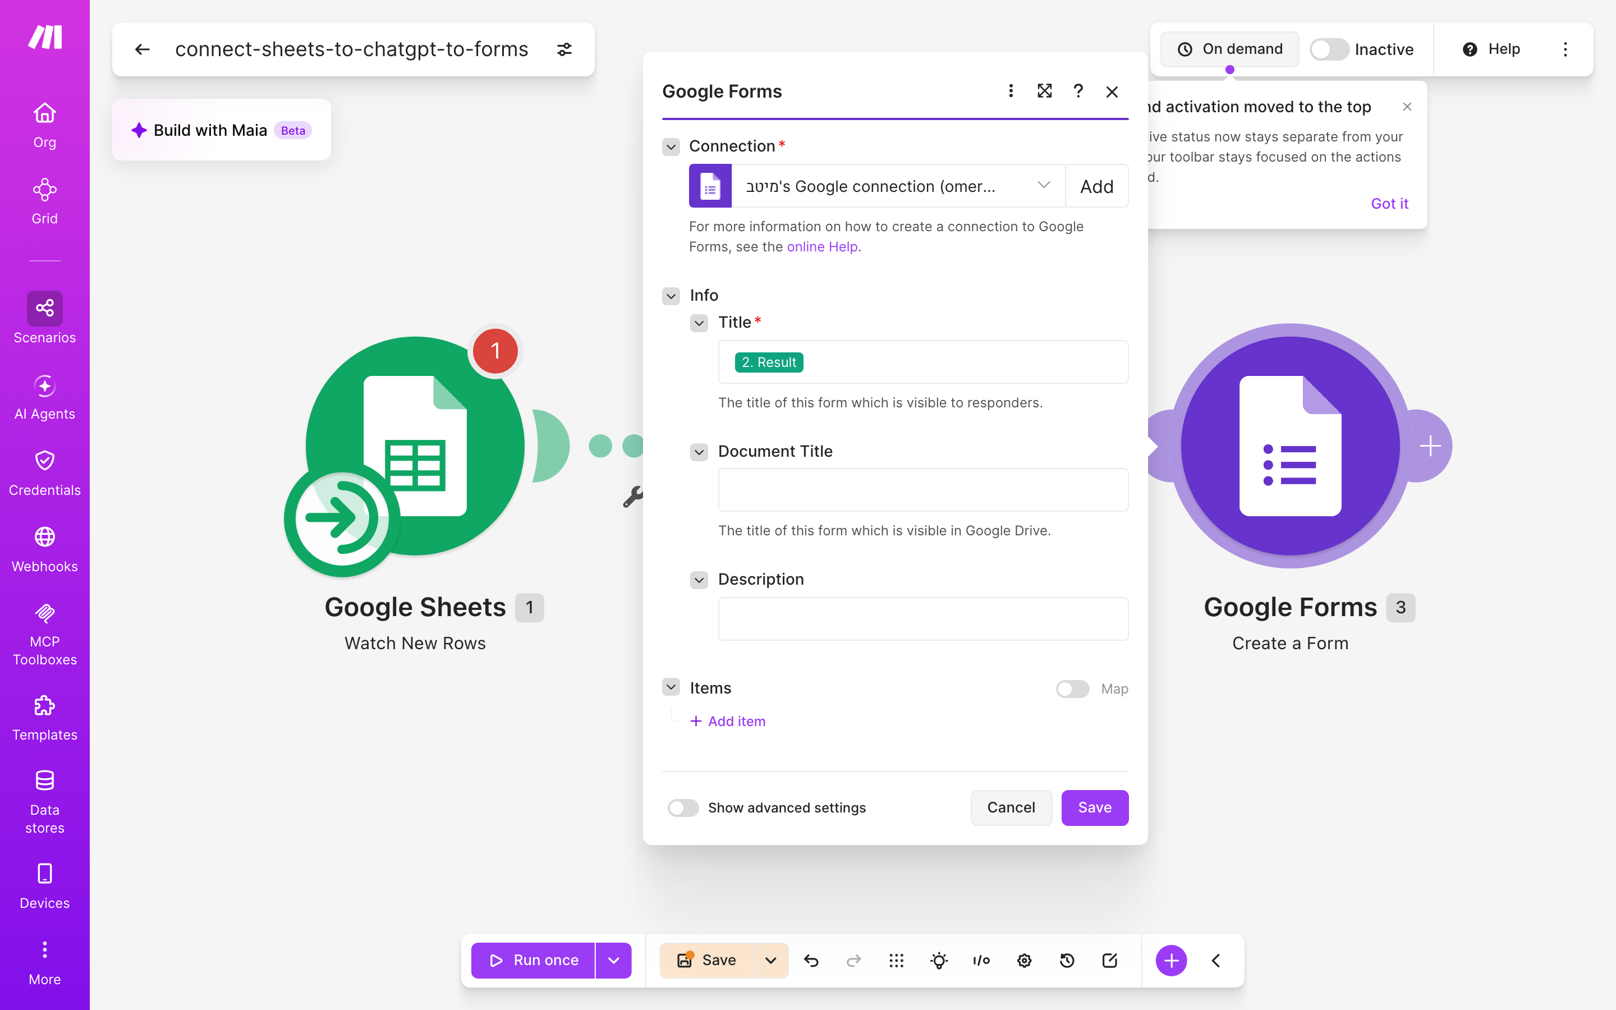This screenshot has height=1010, width=1616.
Task: Click the explain flow lightbulb icon
Action: [939, 961]
